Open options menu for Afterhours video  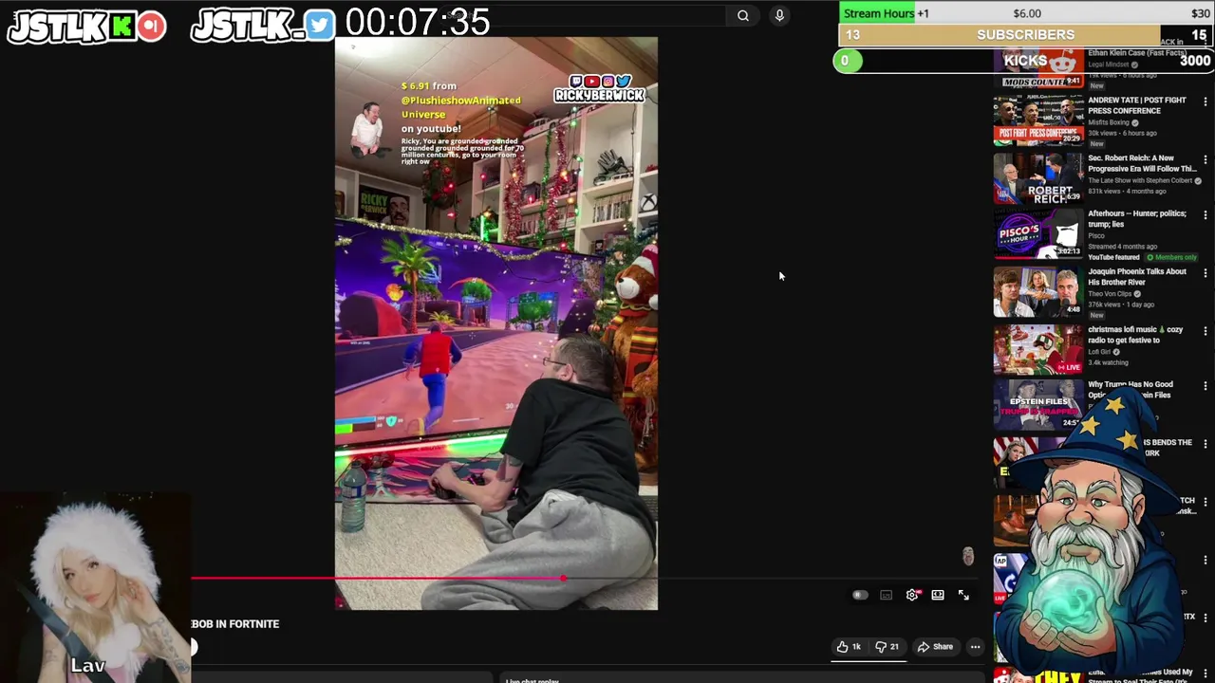point(1206,215)
